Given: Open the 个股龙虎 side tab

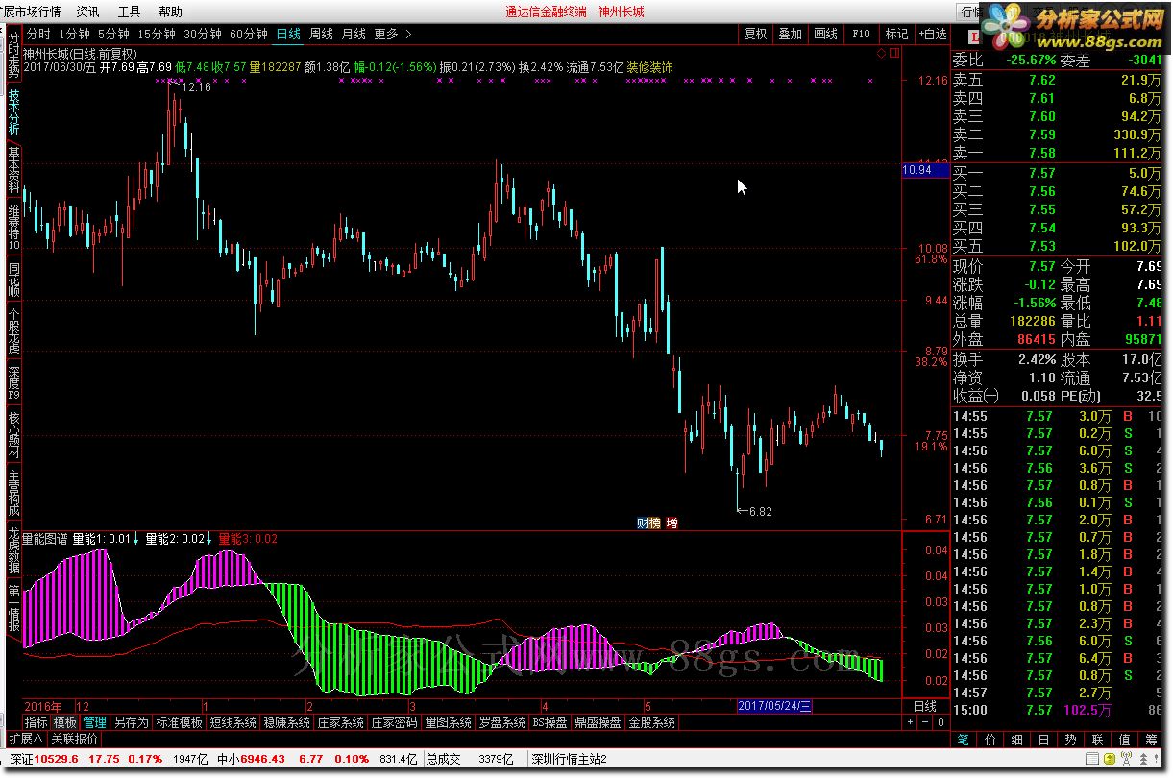Looking at the screenshot, I should (13, 331).
